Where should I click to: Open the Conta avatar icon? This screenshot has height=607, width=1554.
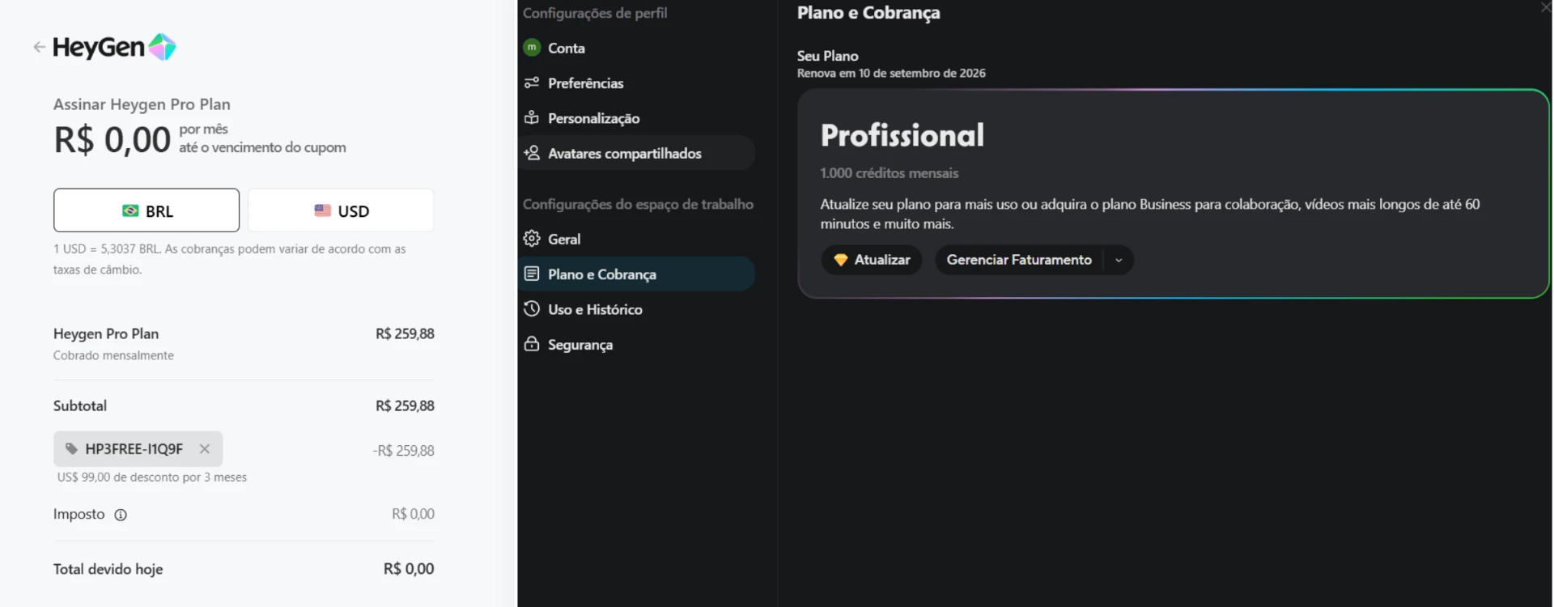(532, 48)
